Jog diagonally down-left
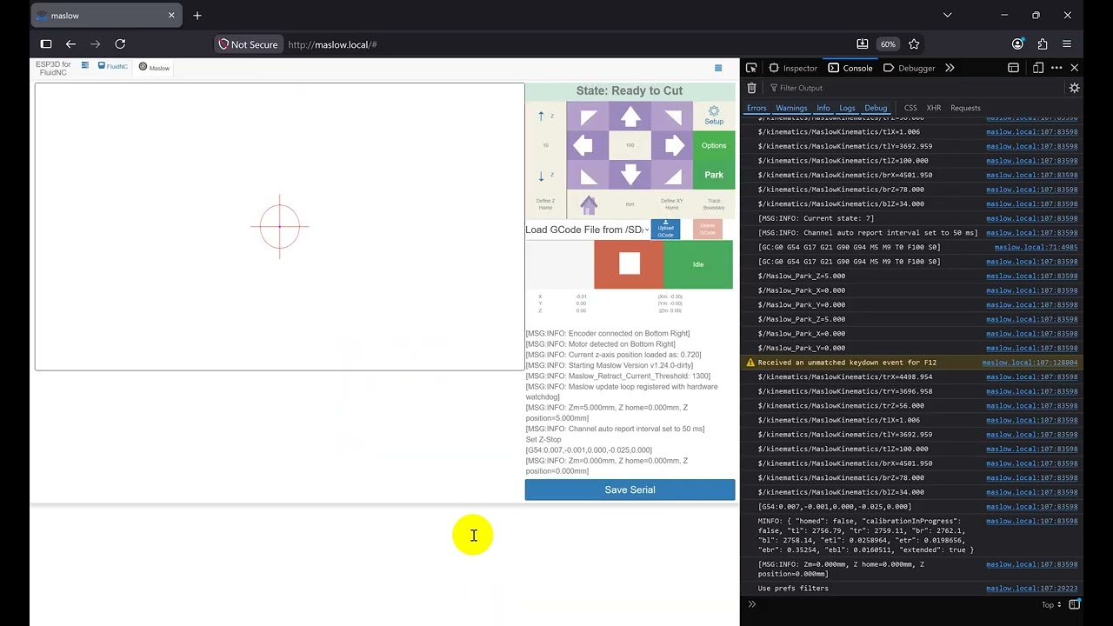Screen dimensions: 1113x626 pyautogui.click(x=588, y=175)
